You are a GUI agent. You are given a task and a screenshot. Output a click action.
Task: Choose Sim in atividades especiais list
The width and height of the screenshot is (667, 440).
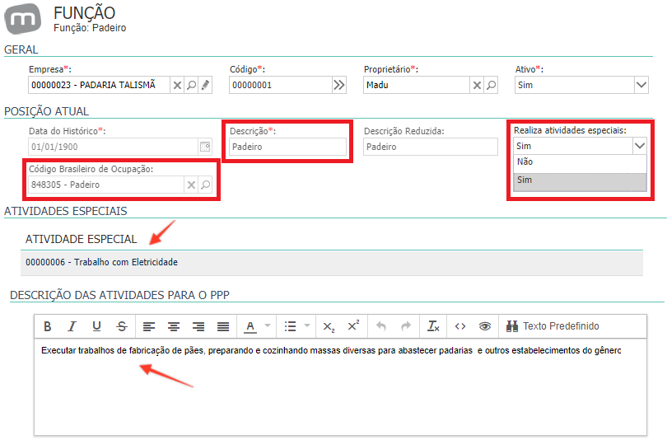[x=580, y=180]
